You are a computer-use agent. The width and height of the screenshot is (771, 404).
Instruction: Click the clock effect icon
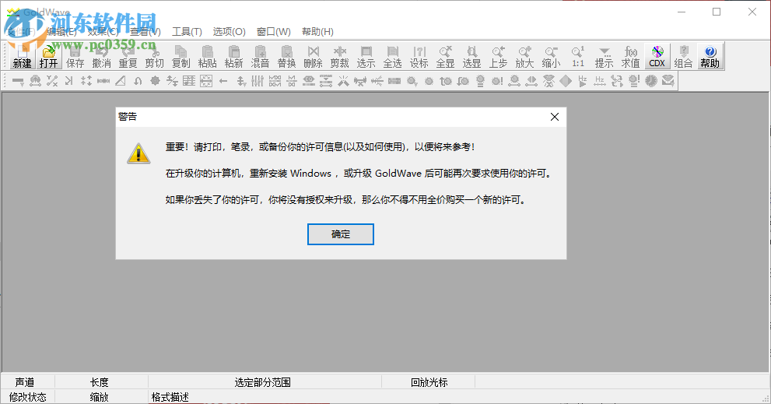[x=651, y=81]
